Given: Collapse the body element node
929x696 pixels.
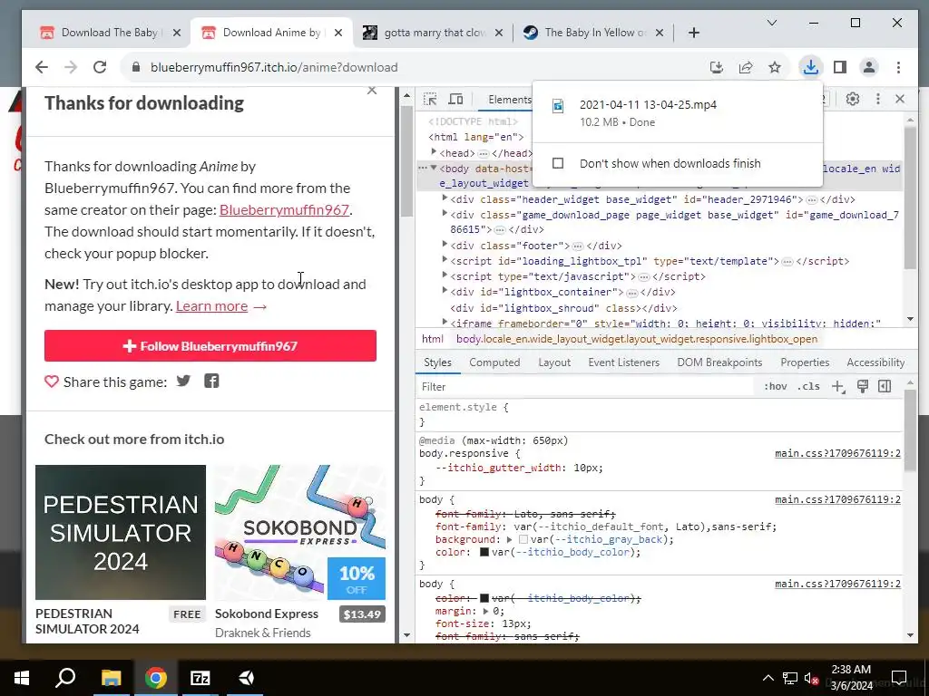Looking at the screenshot, I should pyautogui.click(x=435, y=168).
